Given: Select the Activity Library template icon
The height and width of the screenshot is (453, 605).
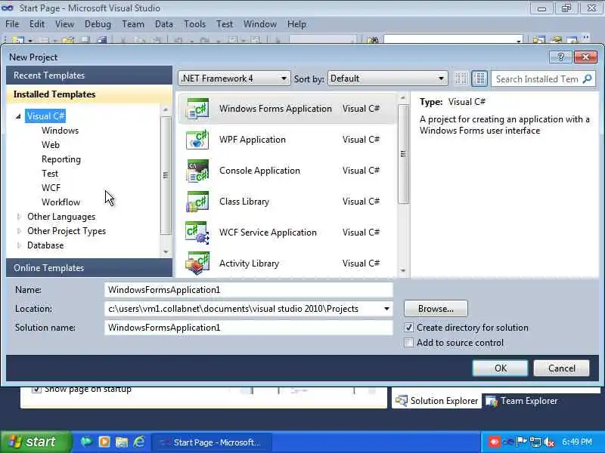Looking at the screenshot, I should click(x=197, y=263).
